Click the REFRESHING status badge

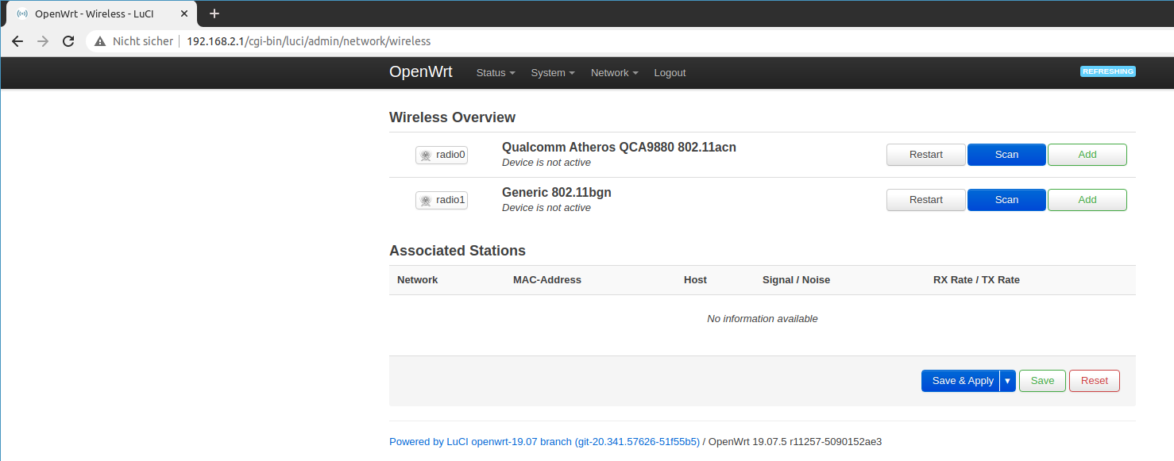1108,71
